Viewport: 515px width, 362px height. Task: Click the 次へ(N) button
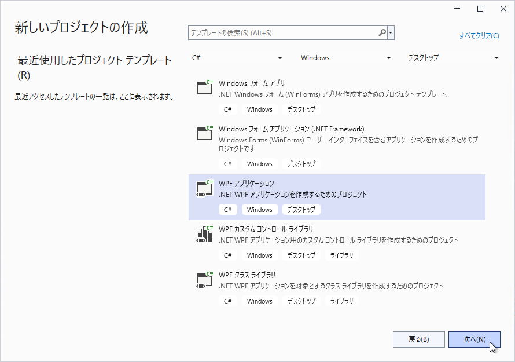[x=474, y=339]
